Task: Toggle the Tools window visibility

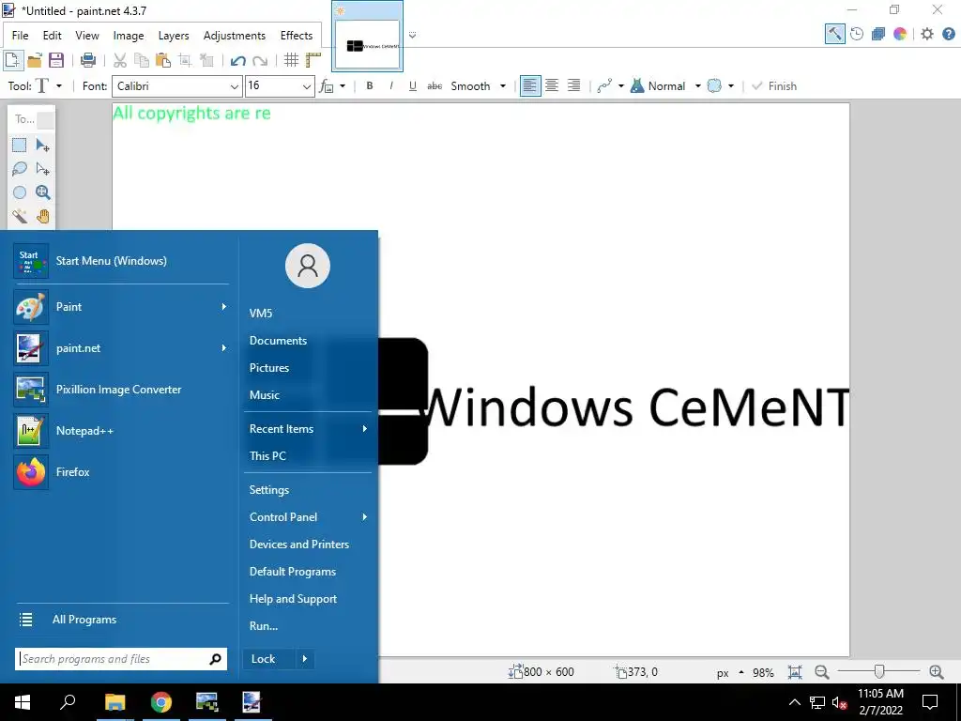Action: [834, 35]
